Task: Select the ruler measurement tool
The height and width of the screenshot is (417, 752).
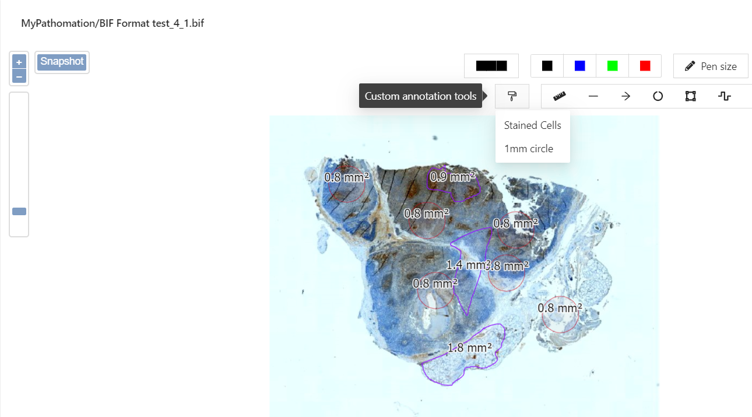Action: 560,96
